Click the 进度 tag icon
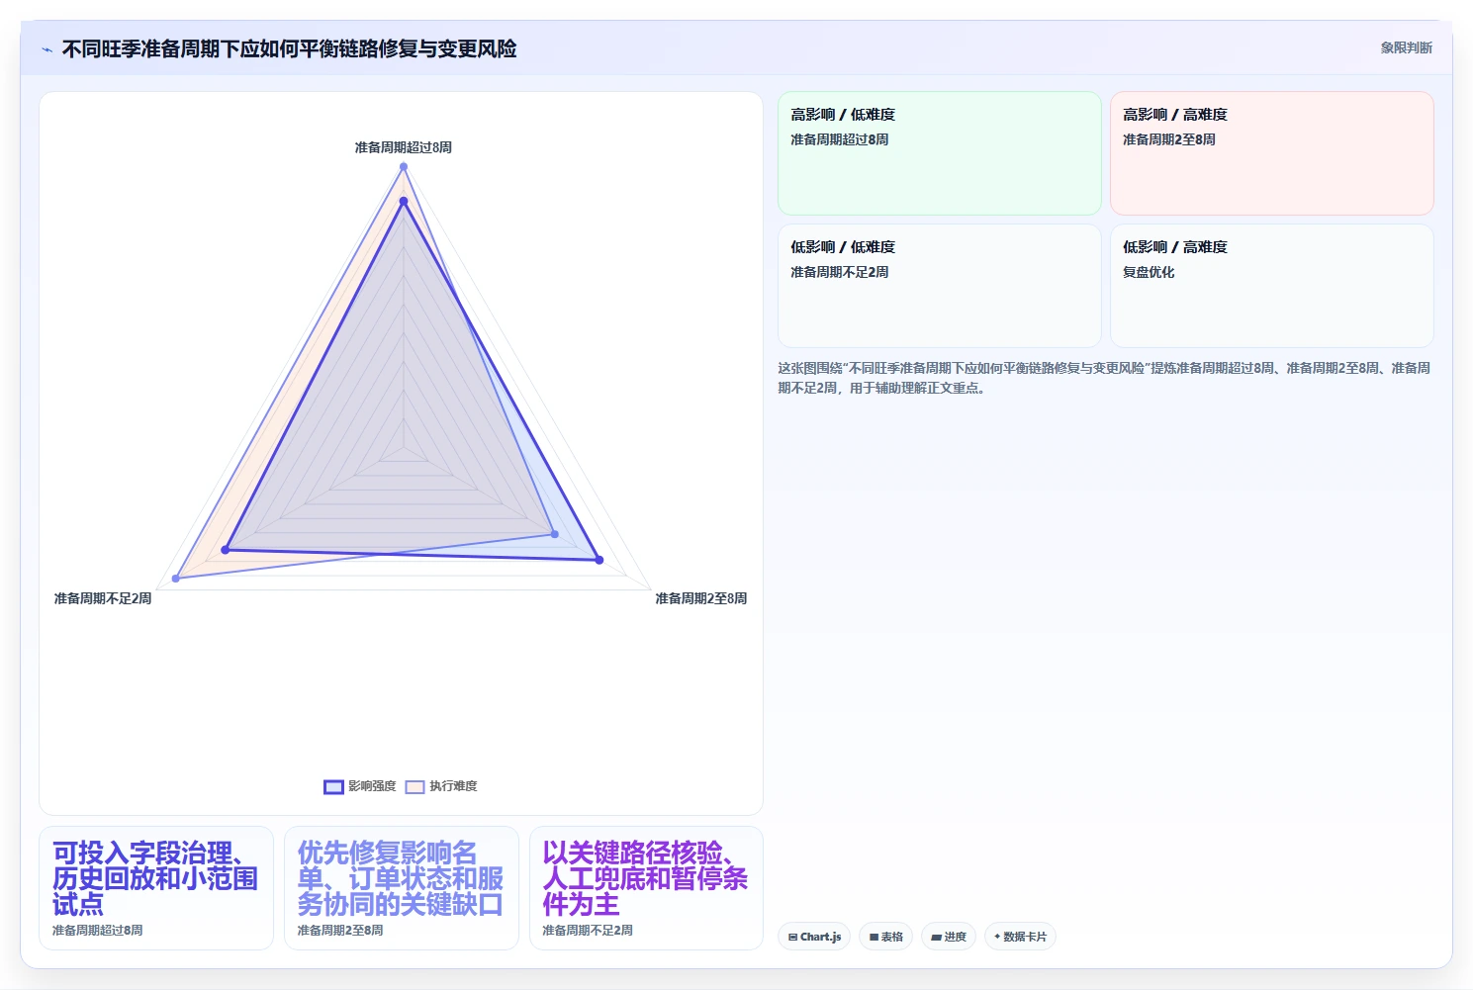 pyautogui.click(x=936, y=937)
